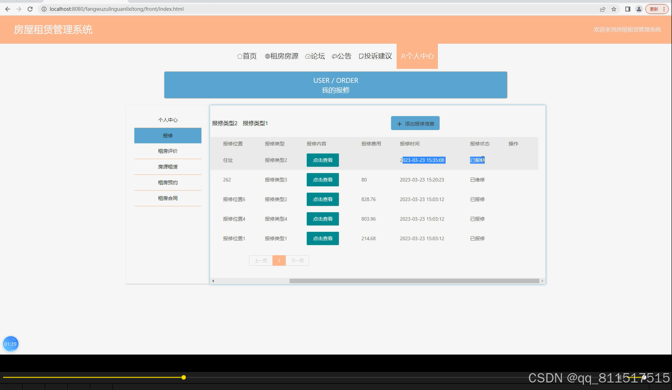This screenshot has width=672, height=390.
Task: Click the horizontal scrollbar thumb of the table
Action: click(414, 281)
